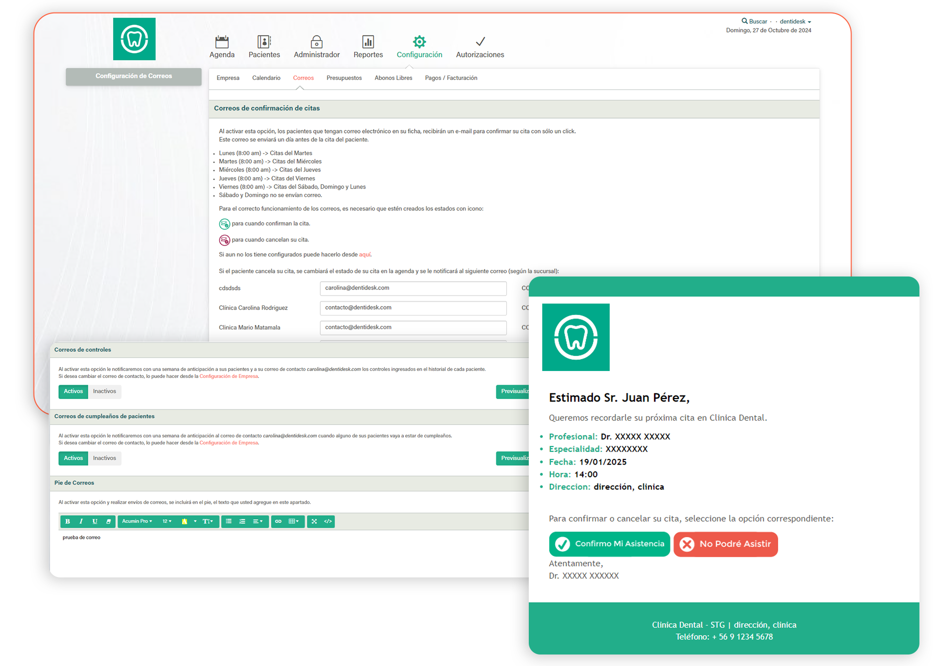This screenshot has height=666, width=935.
Task: Insert a link using the chain icon
Action: (278, 521)
